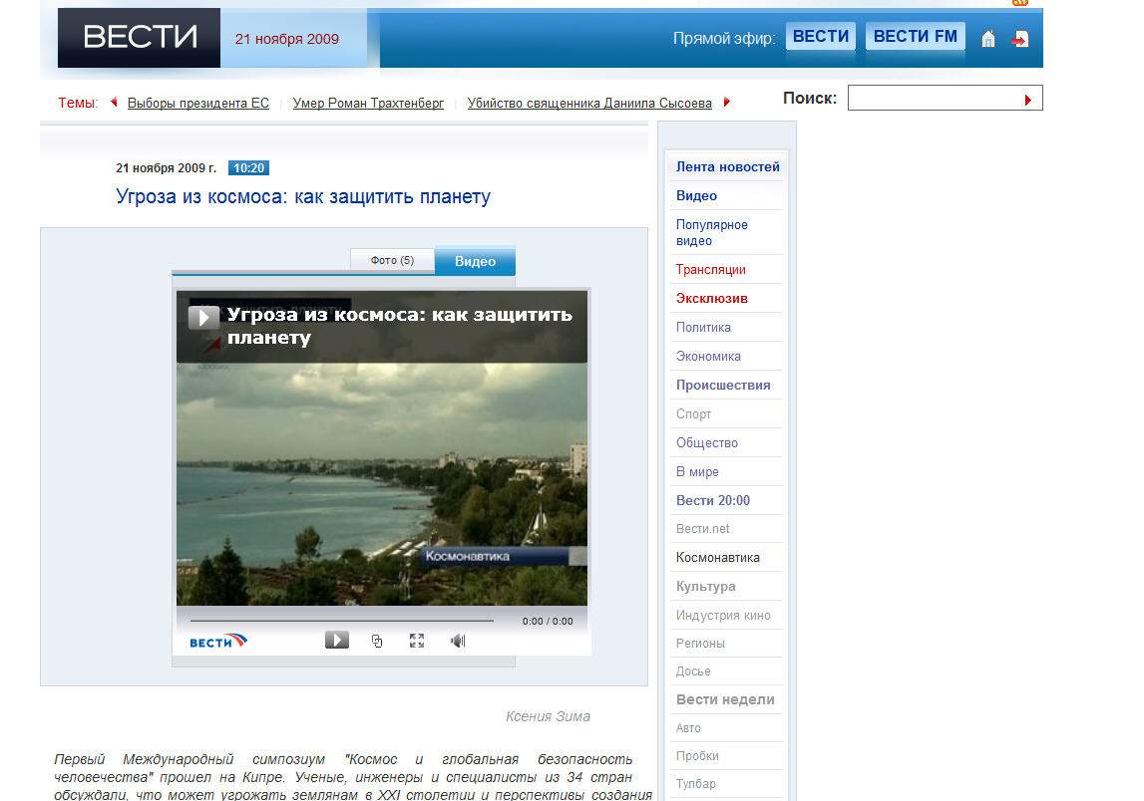The width and height of the screenshot is (1144, 801).
Task: Open Экономика section in sidebar
Action: click(708, 357)
